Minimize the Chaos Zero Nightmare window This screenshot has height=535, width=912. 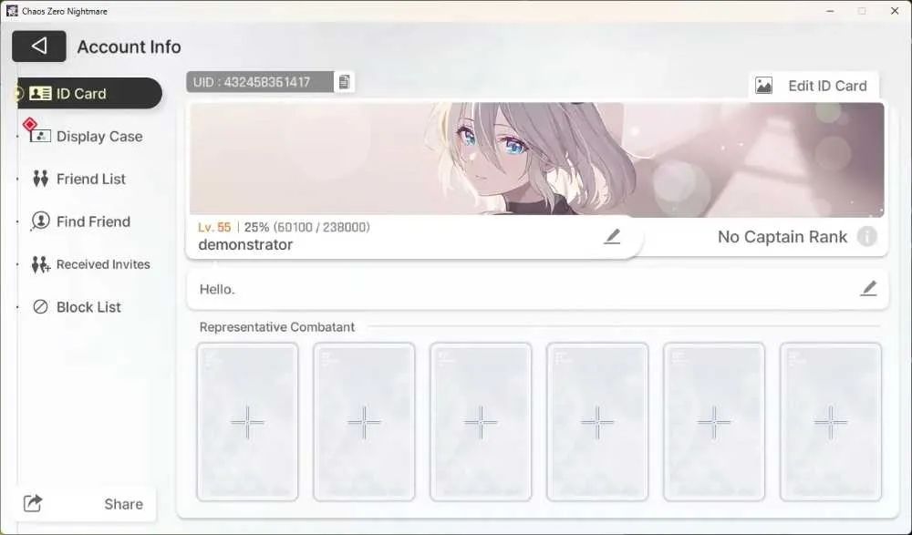[831, 11]
